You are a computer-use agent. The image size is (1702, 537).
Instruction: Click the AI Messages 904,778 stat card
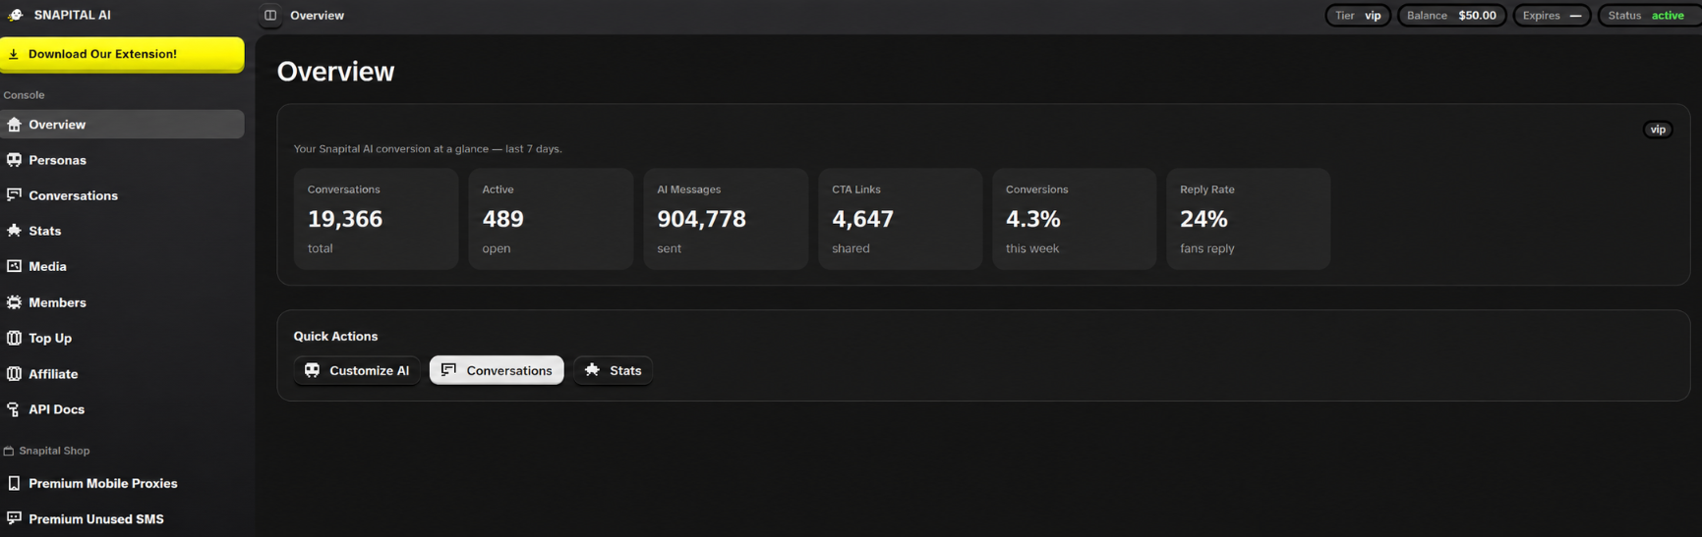click(726, 219)
